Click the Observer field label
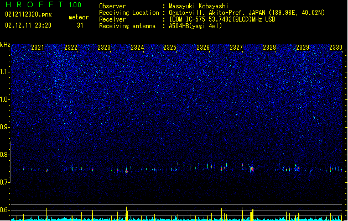Viewport: 348px width, 221px height. pyautogui.click(x=112, y=6)
